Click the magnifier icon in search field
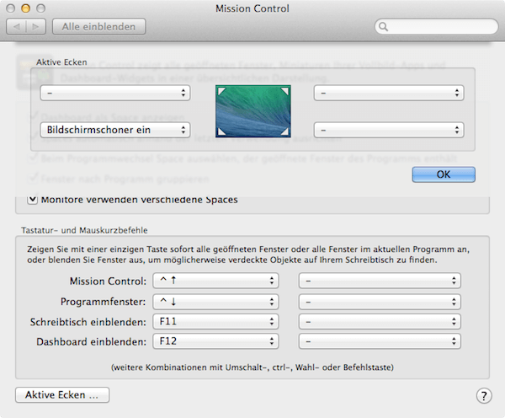This screenshot has width=505, height=418. (x=383, y=26)
